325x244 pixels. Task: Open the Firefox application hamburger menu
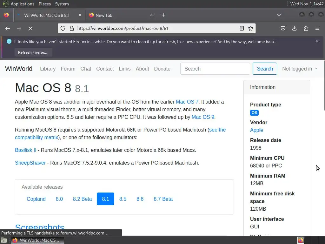coord(317,28)
